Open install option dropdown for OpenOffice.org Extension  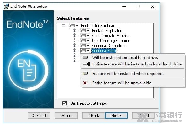tap(85, 41)
